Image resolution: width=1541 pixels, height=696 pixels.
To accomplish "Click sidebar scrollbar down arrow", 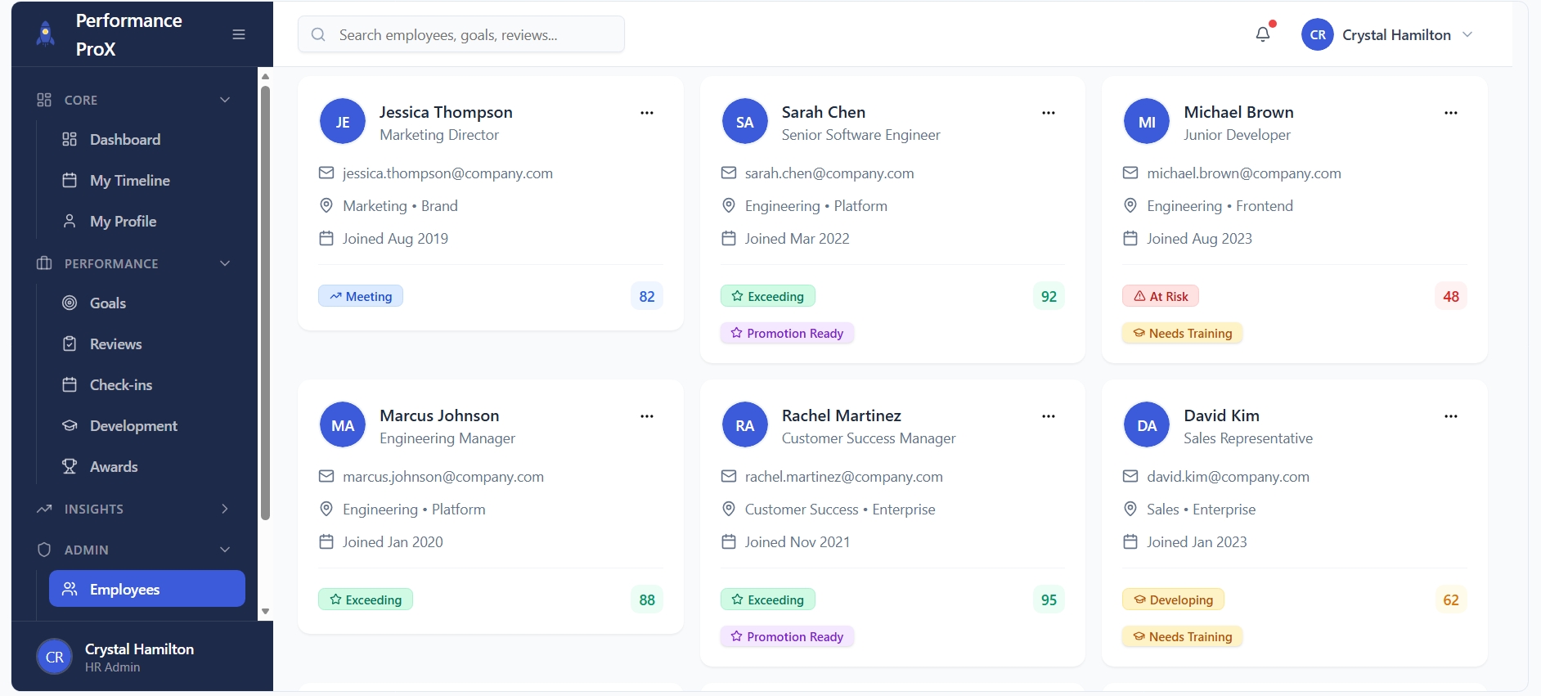I will point(265,612).
